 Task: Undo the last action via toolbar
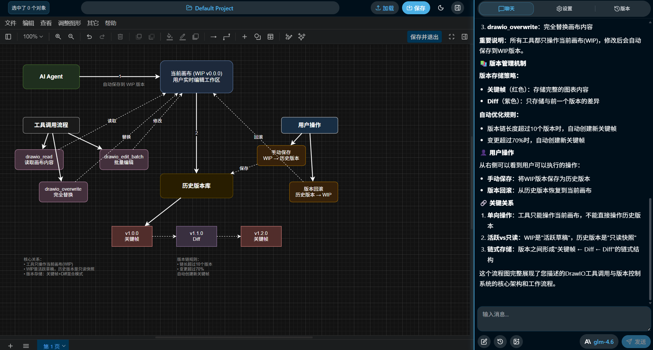89,37
